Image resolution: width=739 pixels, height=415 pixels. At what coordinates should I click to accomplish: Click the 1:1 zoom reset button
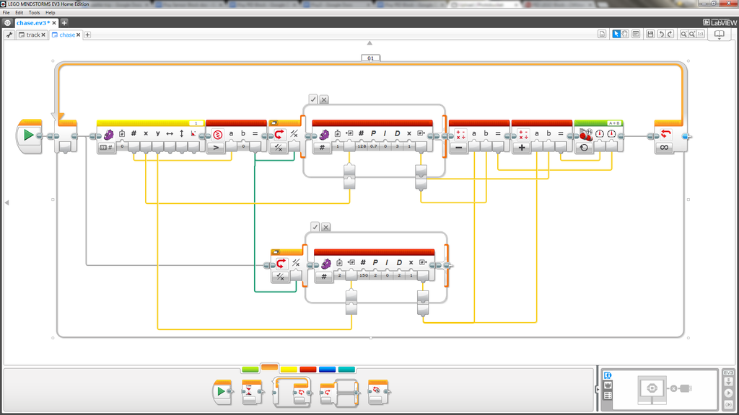(701, 34)
